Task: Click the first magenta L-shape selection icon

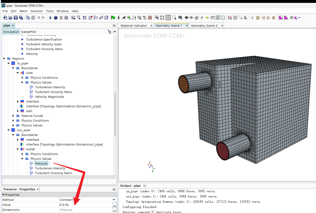Action: (281, 18)
